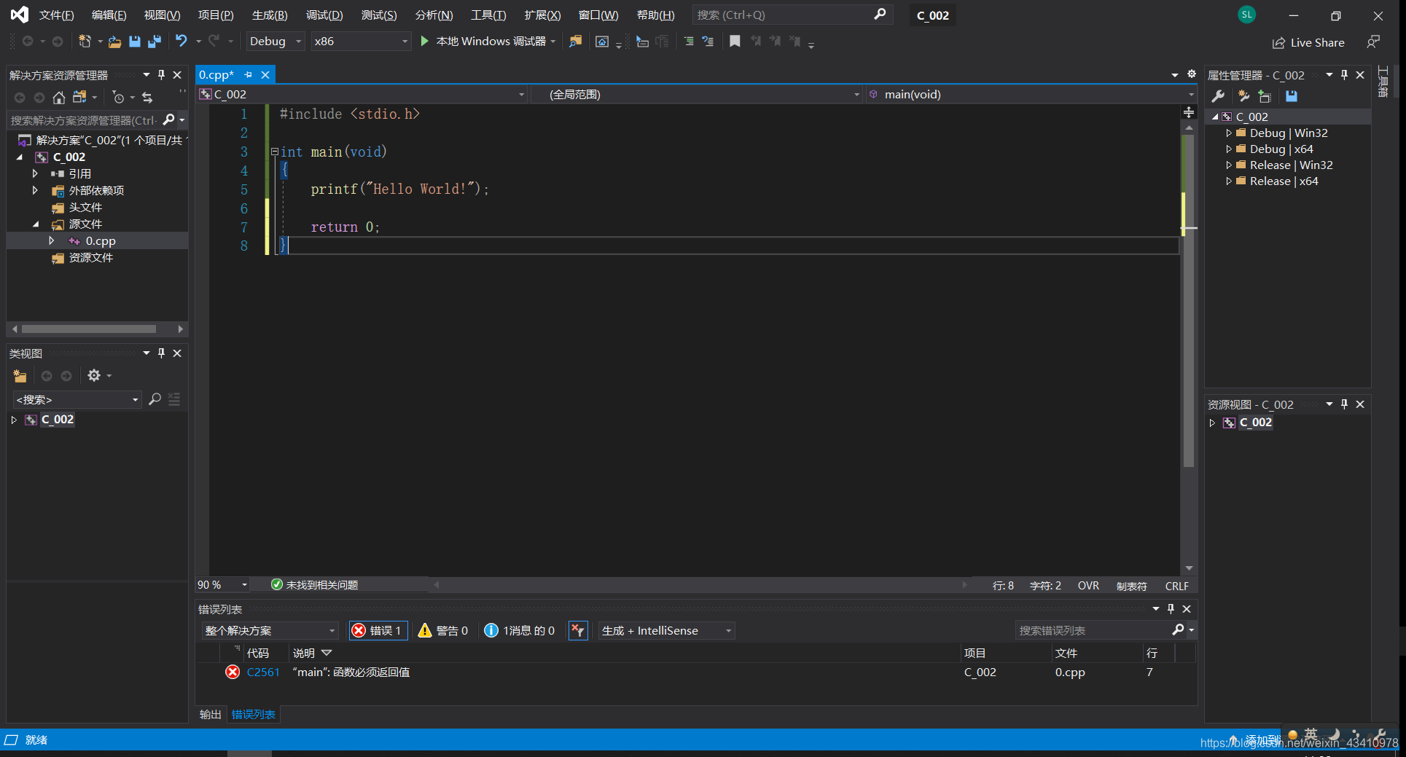1406x757 pixels.
Task: Click the pin icon on 0.cpp tab
Action: (x=249, y=75)
